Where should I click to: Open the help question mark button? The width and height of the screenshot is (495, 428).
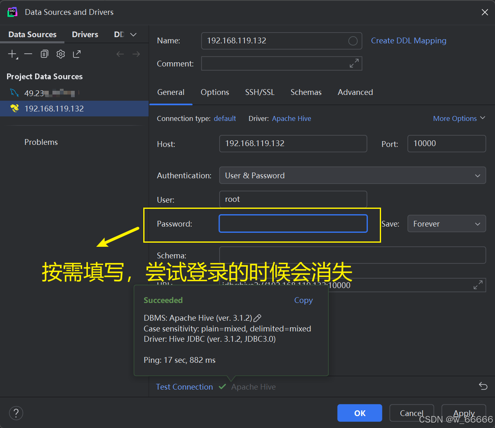[x=16, y=413]
